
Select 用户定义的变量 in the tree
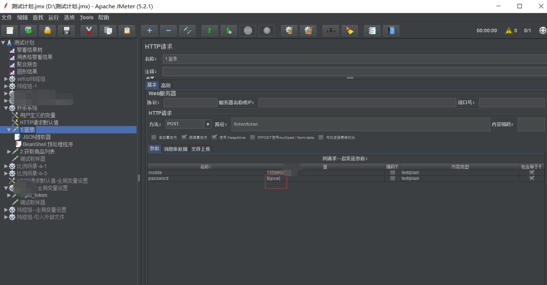[38, 115]
